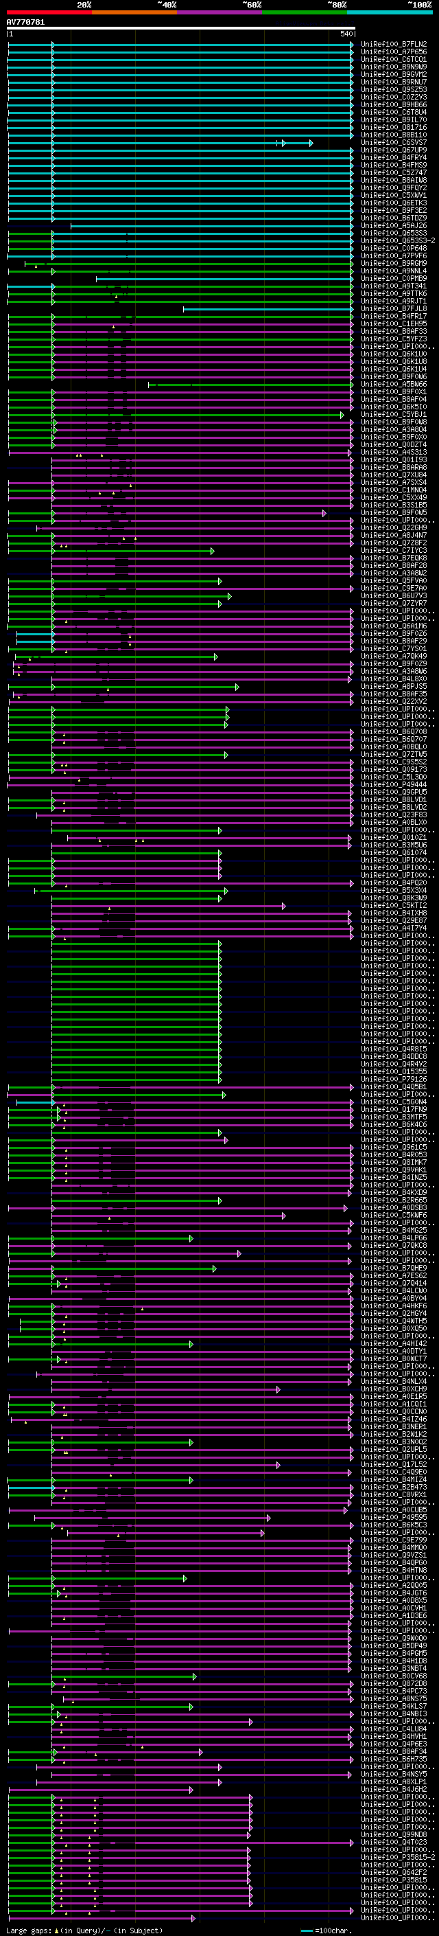
Task: Click the UniRef100_P79126 label
Action: pos(393,1080)
